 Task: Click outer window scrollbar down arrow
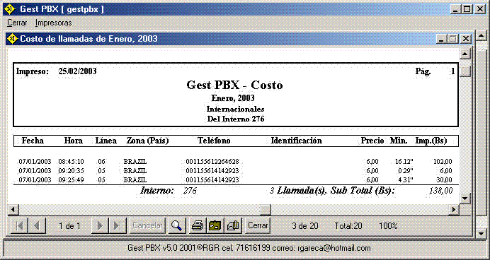(482, 233)
